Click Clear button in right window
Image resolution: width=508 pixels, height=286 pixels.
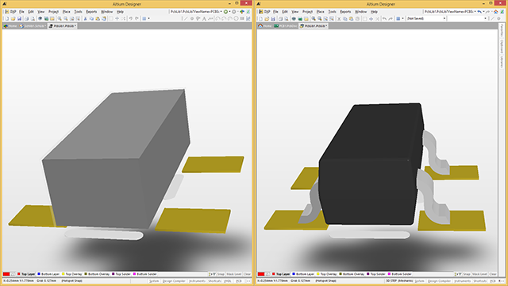pos(493,274)
